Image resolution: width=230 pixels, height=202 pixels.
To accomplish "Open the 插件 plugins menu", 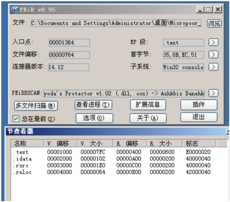I will click(x=199, y=105).
